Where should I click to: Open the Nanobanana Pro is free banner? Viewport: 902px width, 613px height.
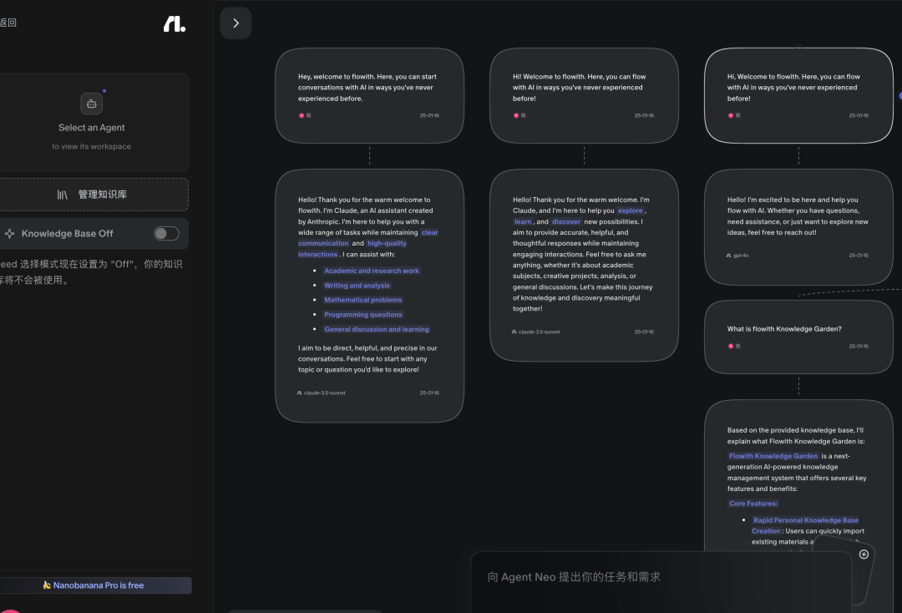coord(94,585)
